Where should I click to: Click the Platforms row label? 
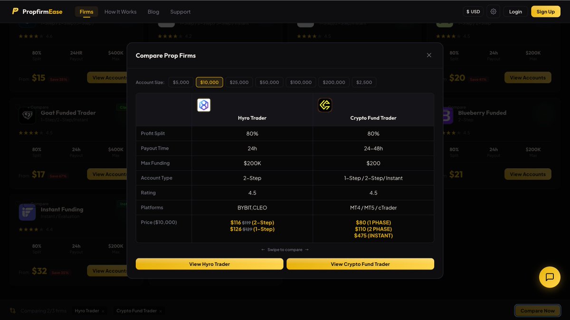pos(152,208)
